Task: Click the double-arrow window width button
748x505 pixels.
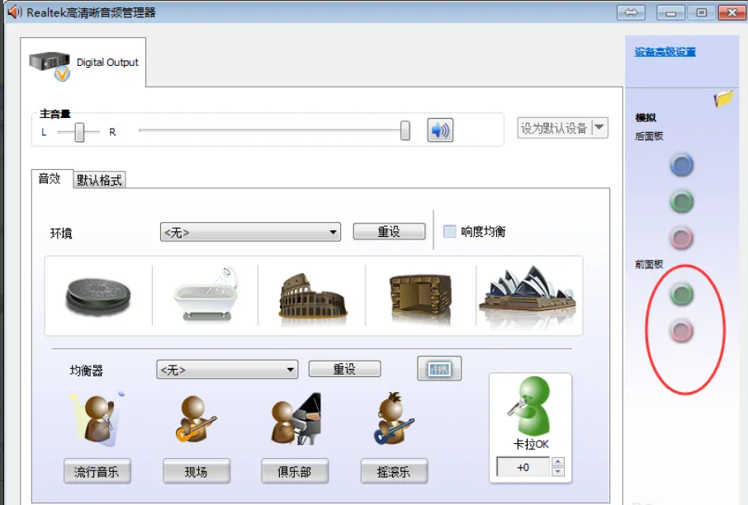Action: (631, 13)
